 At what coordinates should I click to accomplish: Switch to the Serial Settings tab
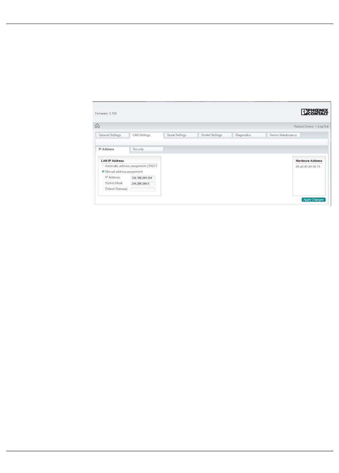pyautogui.click(x=181, y=135)
